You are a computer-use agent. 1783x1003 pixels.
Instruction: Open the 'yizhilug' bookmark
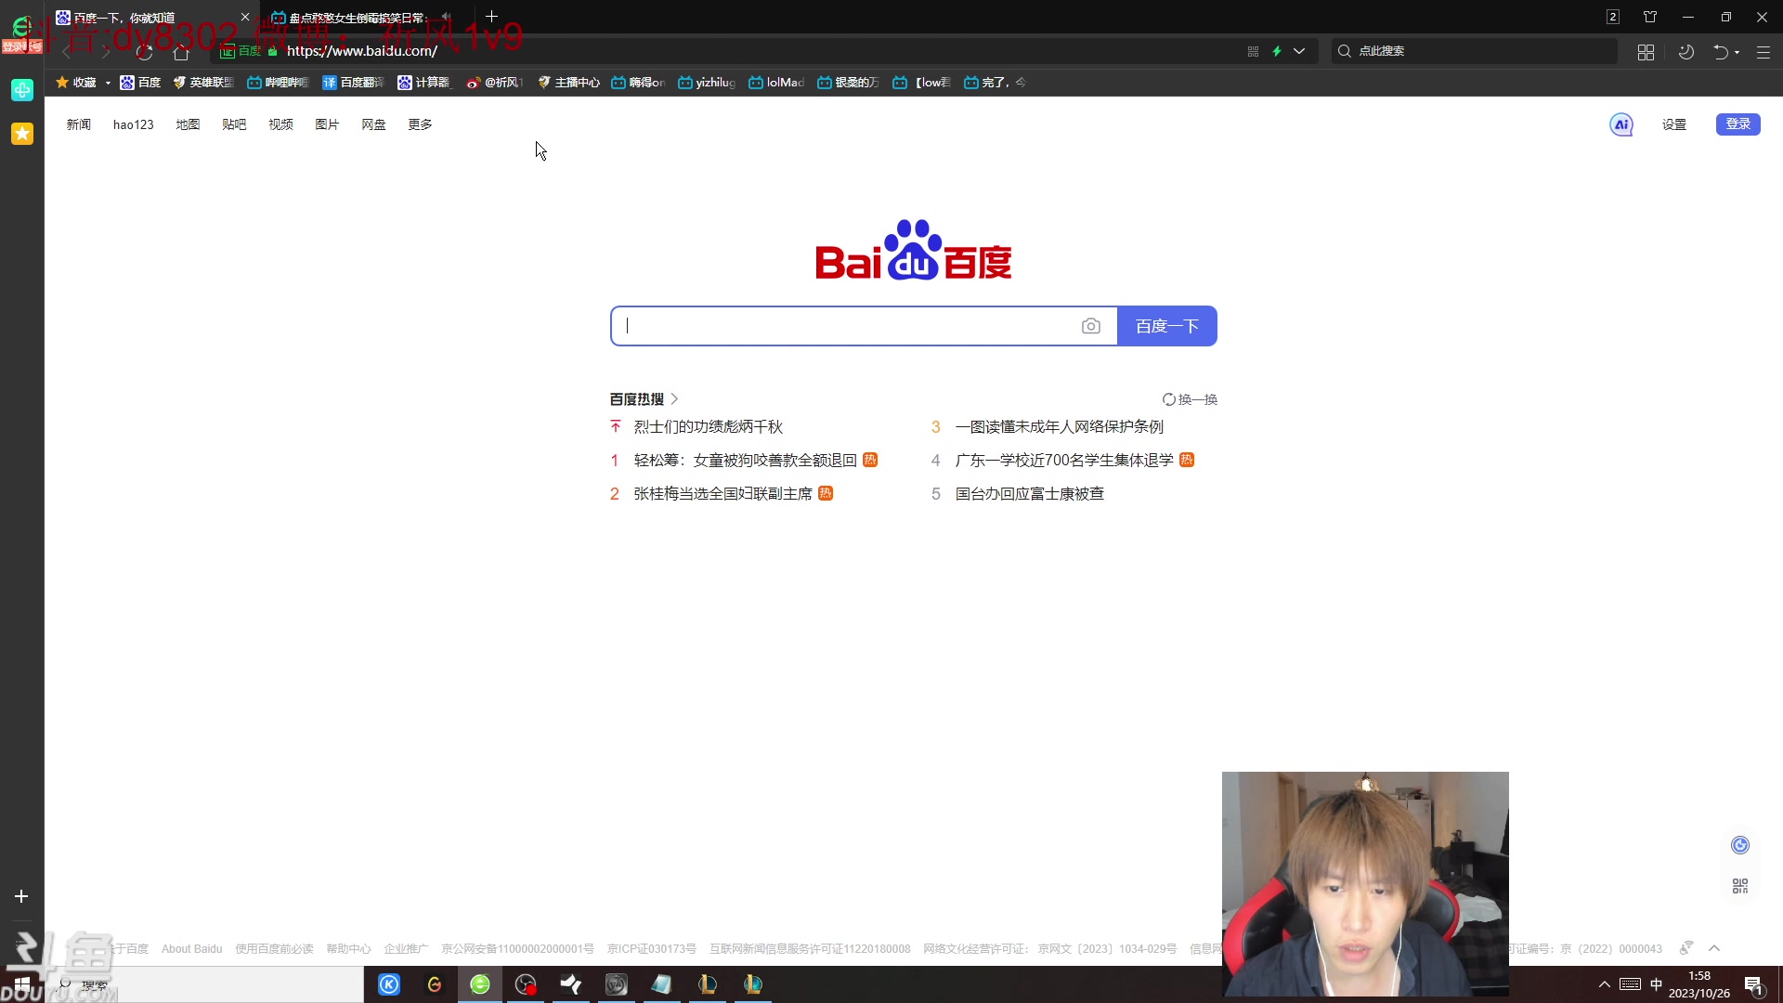706,83
